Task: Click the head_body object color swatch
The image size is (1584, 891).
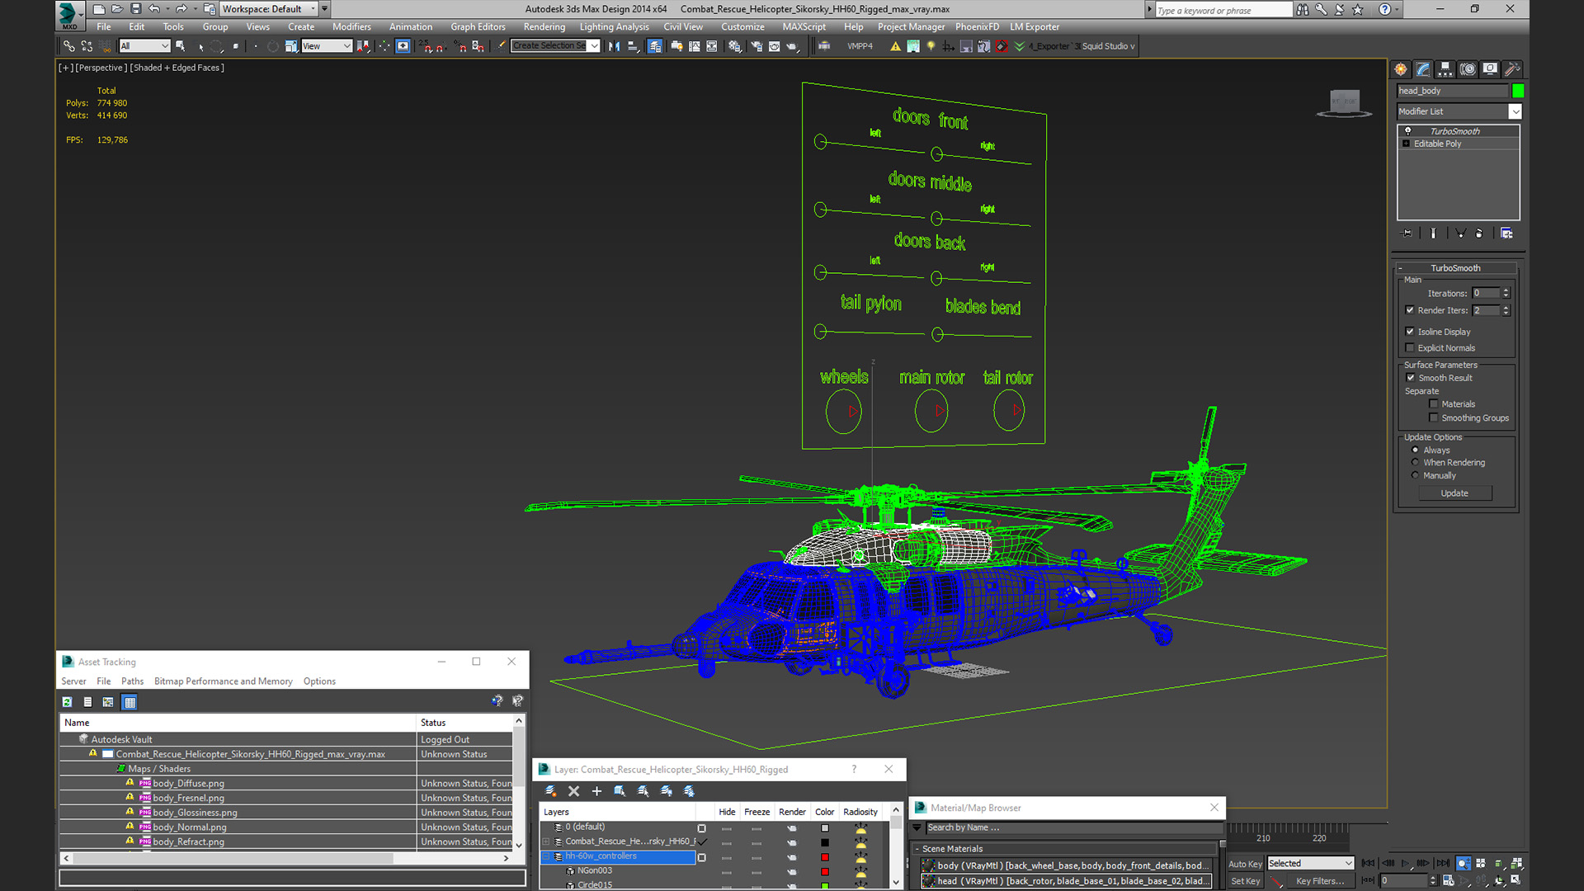Action: [1518, 91]
